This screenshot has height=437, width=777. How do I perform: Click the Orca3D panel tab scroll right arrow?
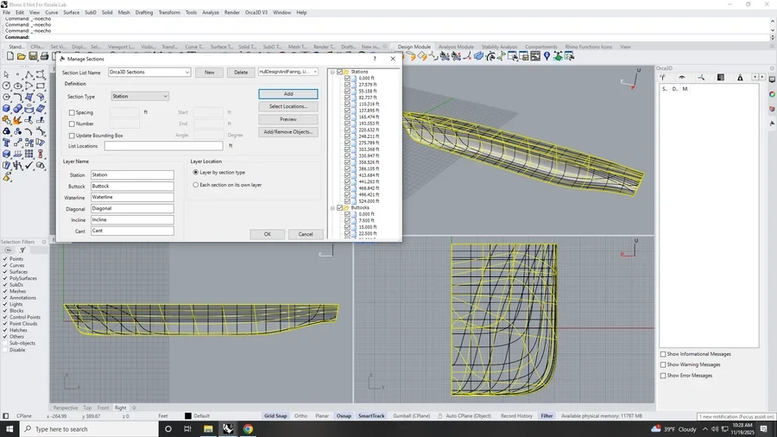point(762,77)
